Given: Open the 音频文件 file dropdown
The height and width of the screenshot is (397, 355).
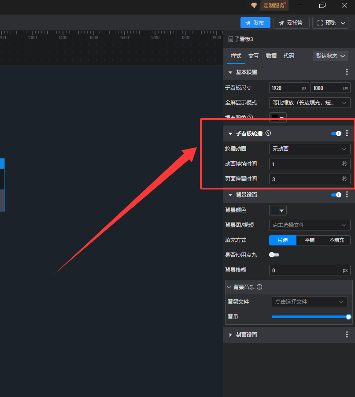Looking at the screenshot, I should click(310, 302).
